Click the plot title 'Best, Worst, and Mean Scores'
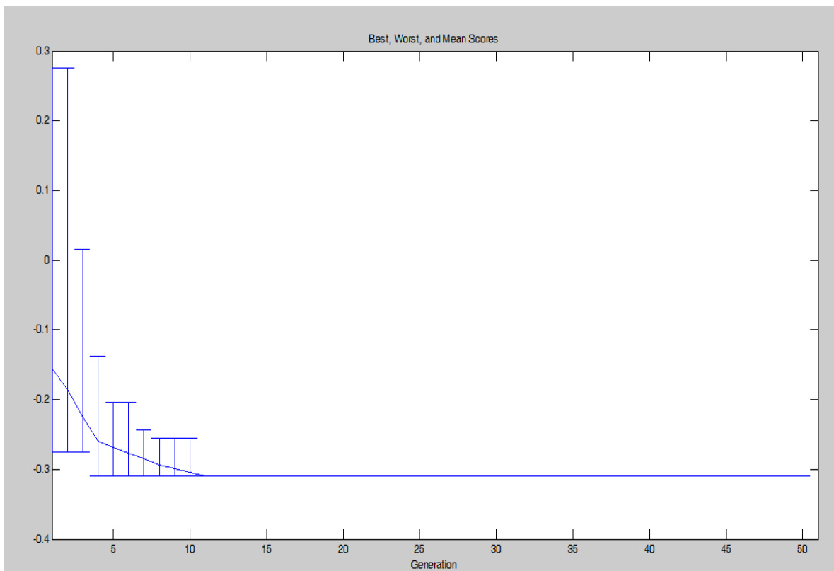834x571 pixels. coord(433,39)
